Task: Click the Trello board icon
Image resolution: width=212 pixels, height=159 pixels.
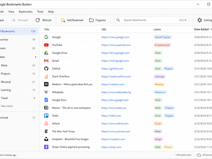Action: (46, 116)
